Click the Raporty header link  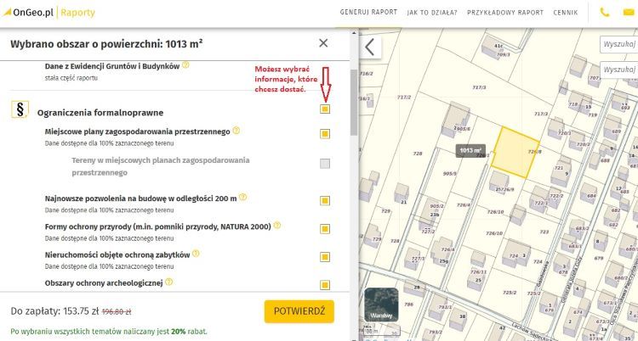77,13
